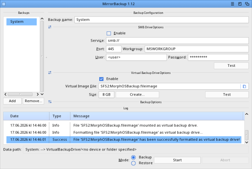Click the Log list vertical scrollbar thumb
Viewport: 252px width, 169px height.
(x=246, y=135)
